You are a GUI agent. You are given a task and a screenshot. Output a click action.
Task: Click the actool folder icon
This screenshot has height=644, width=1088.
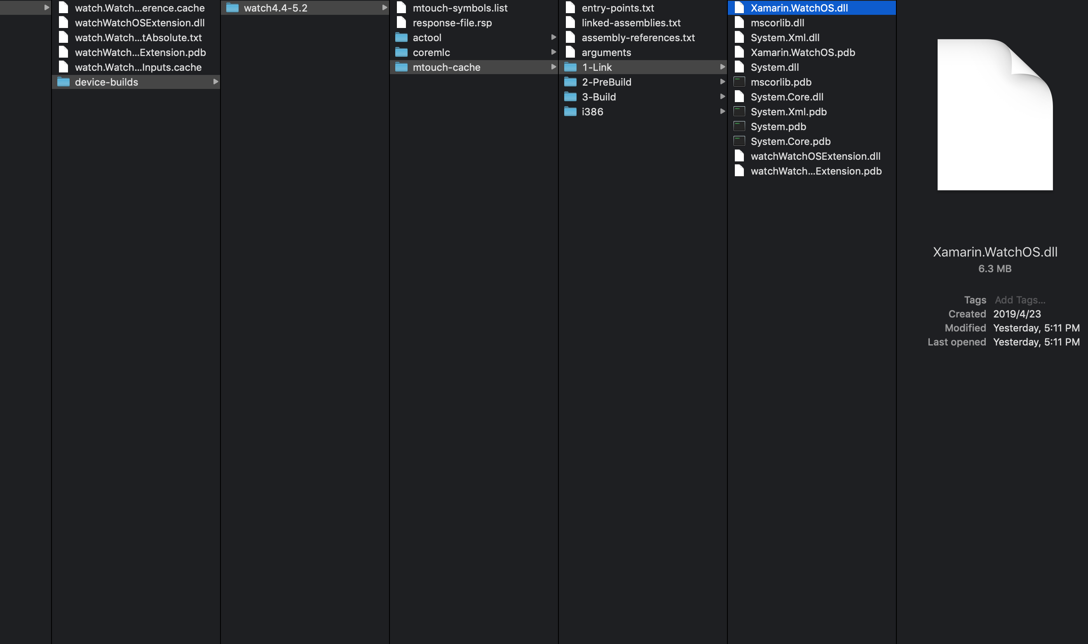(x=401, y=38)
